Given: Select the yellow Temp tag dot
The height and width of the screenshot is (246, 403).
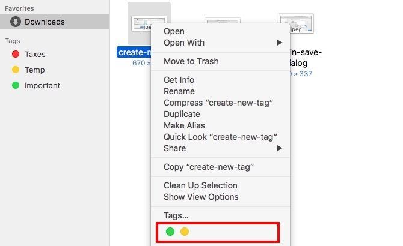Looking at the screenshot, I should (x=16, y=70).
